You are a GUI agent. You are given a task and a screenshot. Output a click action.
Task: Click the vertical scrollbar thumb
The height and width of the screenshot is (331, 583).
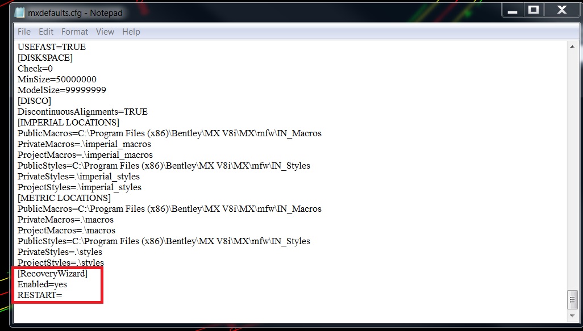pos(572,299)
